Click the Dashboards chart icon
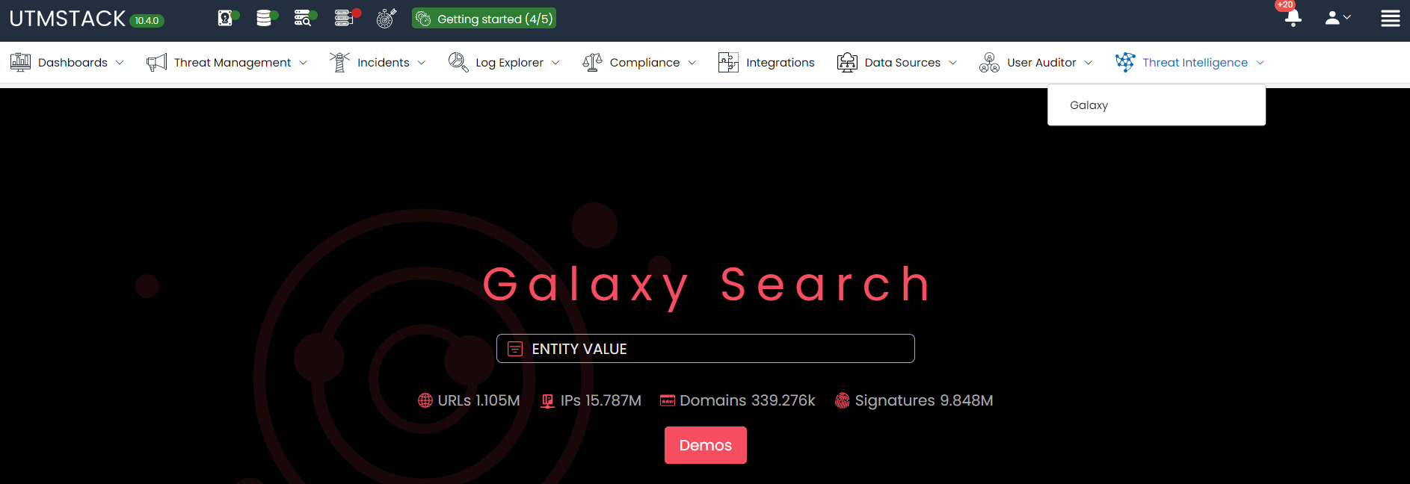 point(20,62)
